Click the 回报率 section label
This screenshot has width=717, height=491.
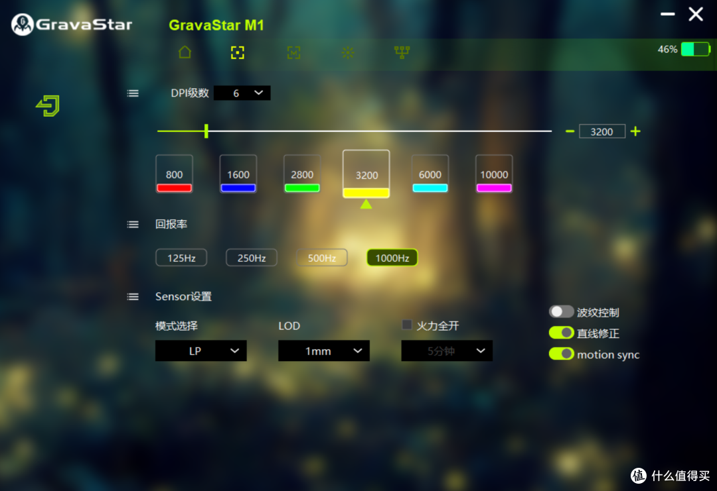(171, 224)
